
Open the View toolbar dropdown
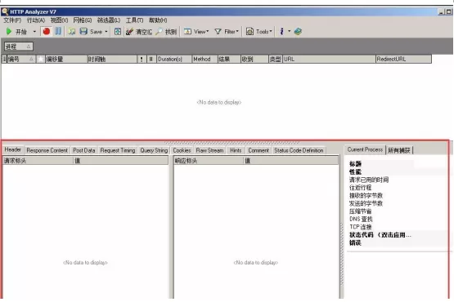[x=196, y=32]
